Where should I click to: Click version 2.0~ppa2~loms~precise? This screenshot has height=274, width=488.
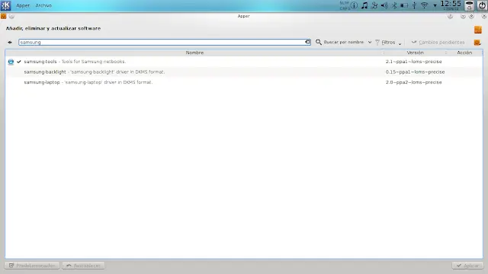tap(413, 82)
